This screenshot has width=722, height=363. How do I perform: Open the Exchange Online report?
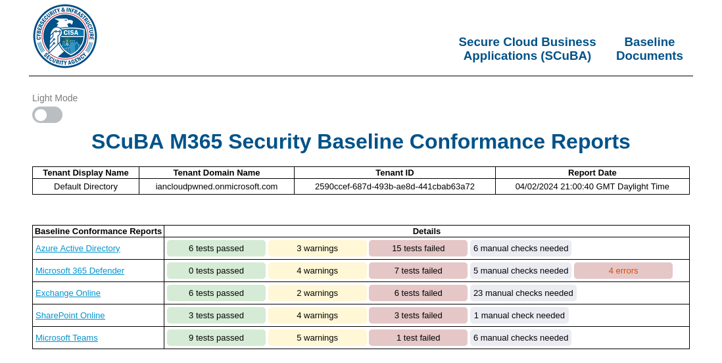click(x=68, y=293)
